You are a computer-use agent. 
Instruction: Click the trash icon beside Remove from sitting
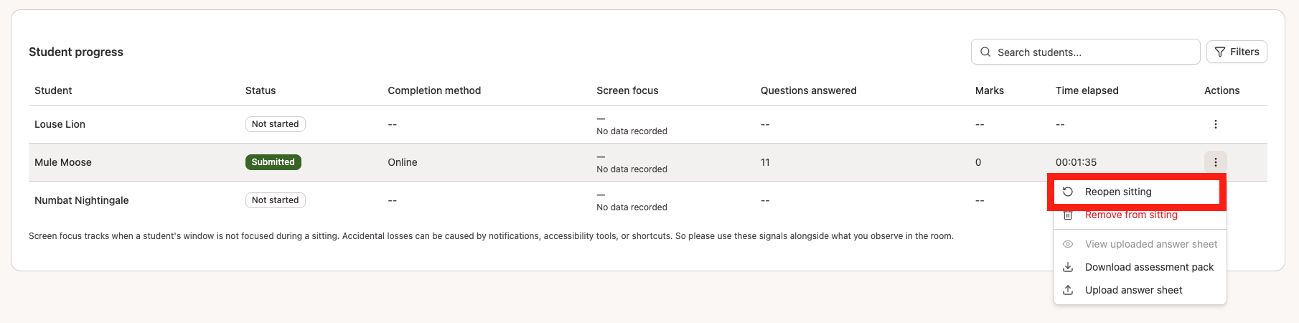click(x=1068, y=215)
